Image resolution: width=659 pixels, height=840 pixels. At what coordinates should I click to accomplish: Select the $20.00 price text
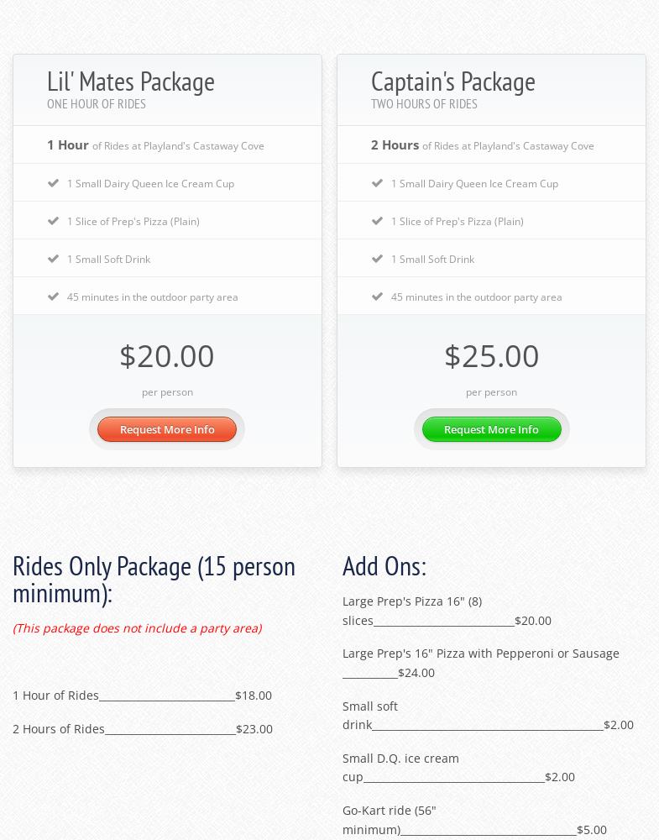[167, 355]
